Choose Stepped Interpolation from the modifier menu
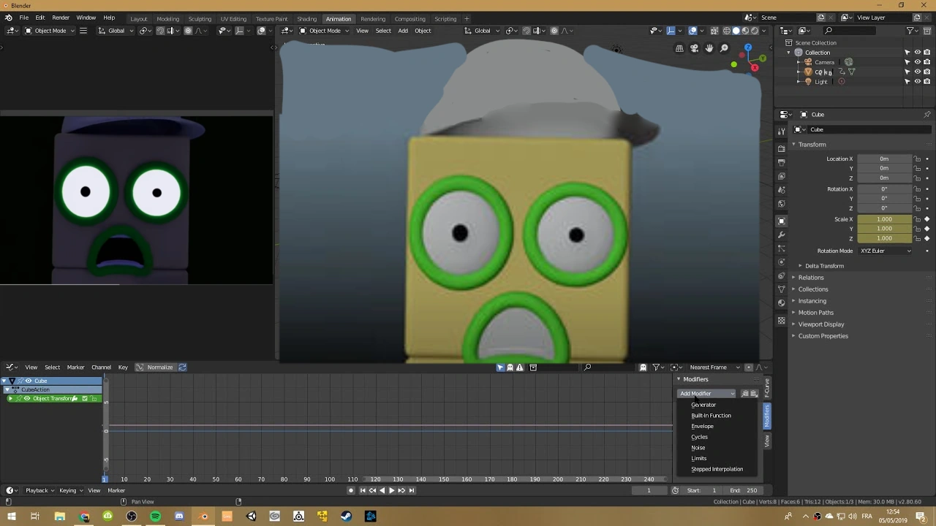The image size is (936, 526). 717,469
